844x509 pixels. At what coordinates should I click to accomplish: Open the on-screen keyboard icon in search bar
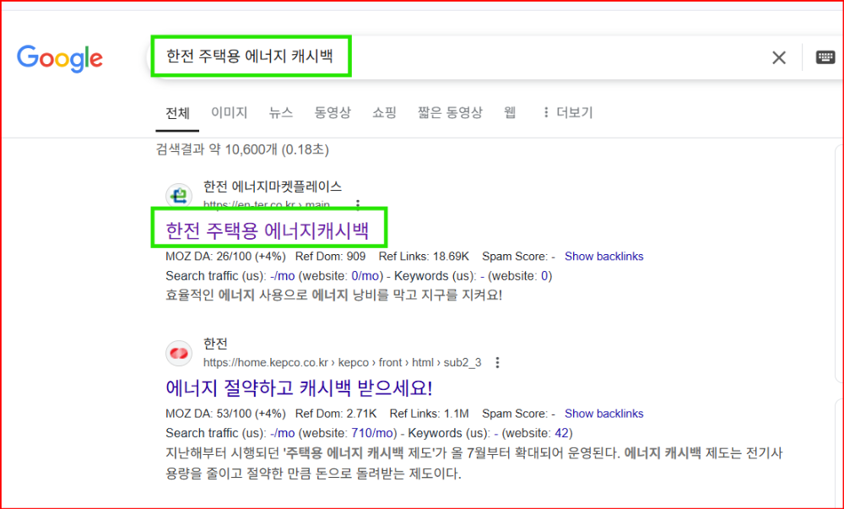tap(825, 57)
